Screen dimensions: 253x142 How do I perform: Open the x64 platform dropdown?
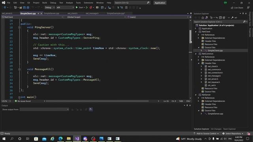[x=65, y=7]
